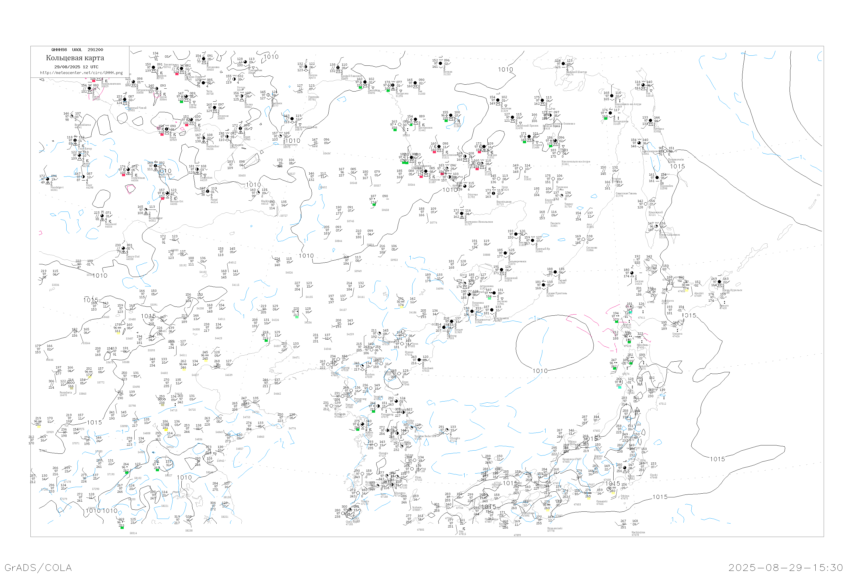
Task: Click the Кольцевая карта title text
Action: tap(75, 58)
